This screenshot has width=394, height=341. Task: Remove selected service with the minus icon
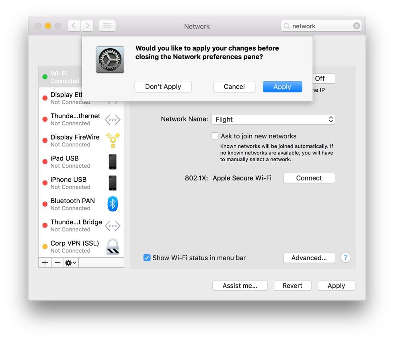(57, 263)
